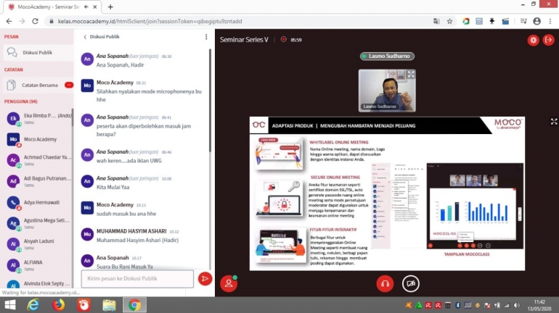
Task: Click message 'Muhammad Hasyim Ashari (Hadir)'
Action: click(138, 240)
